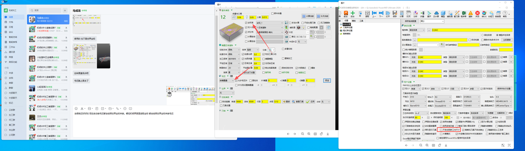The width and height of the screenshot is (525, 151).
Task: Toggle 显示标签名 checkbox in user settings
Action: coord(482,89)
